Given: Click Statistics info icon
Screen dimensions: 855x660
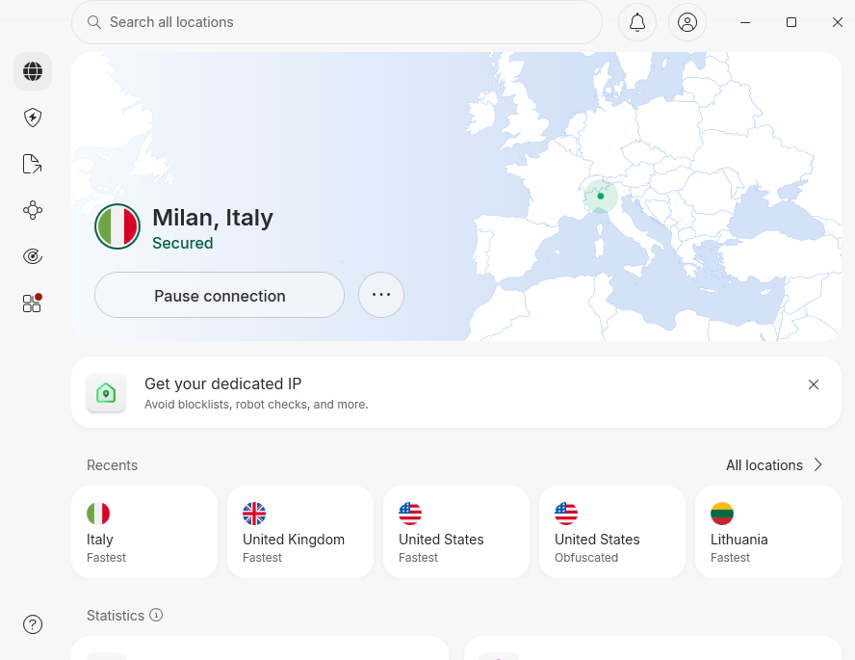Looking at the screenshot, I should [156, 616].
